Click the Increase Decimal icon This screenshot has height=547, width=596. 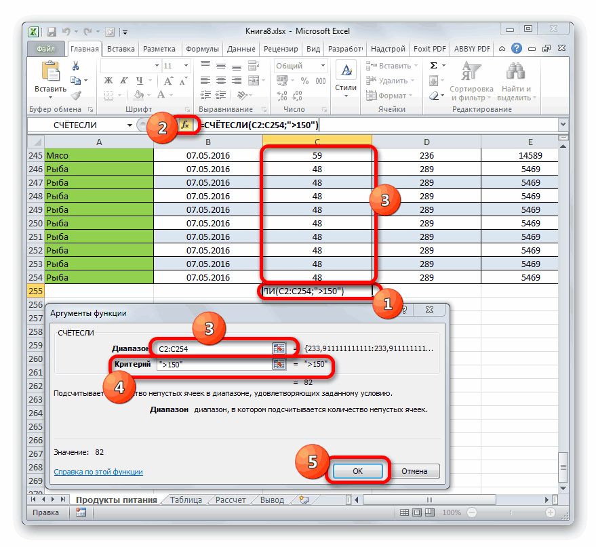[x=282, y=96]
